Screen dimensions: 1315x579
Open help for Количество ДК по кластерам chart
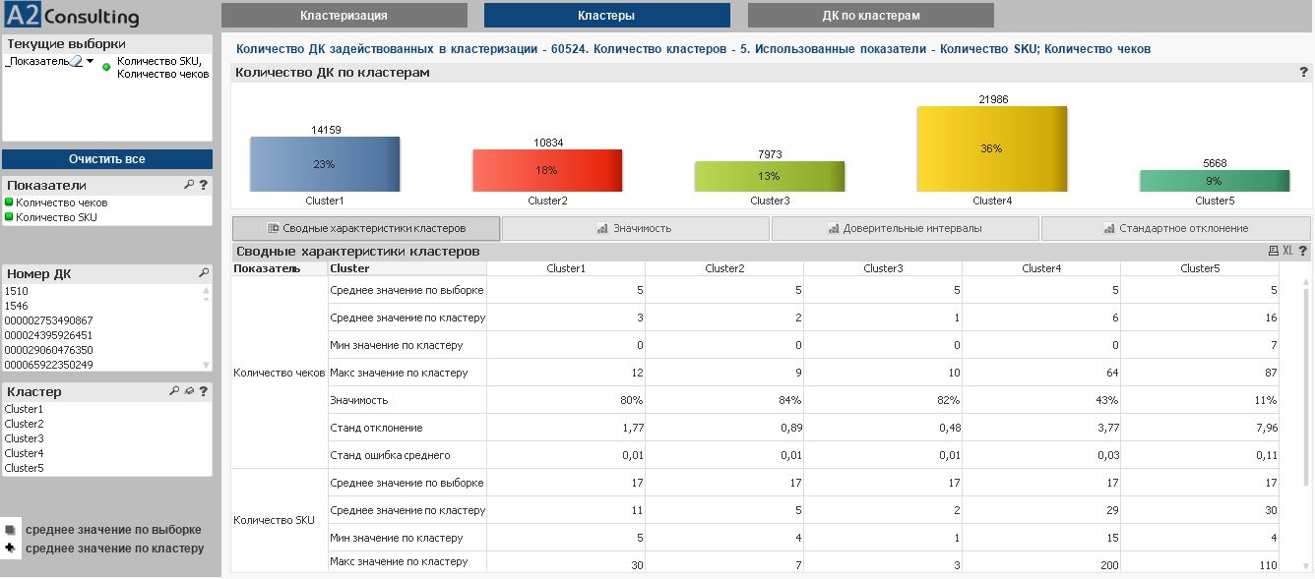tap(1303, 73)
